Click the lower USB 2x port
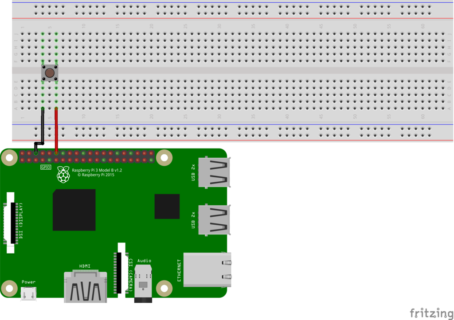 tap(215, 219)
